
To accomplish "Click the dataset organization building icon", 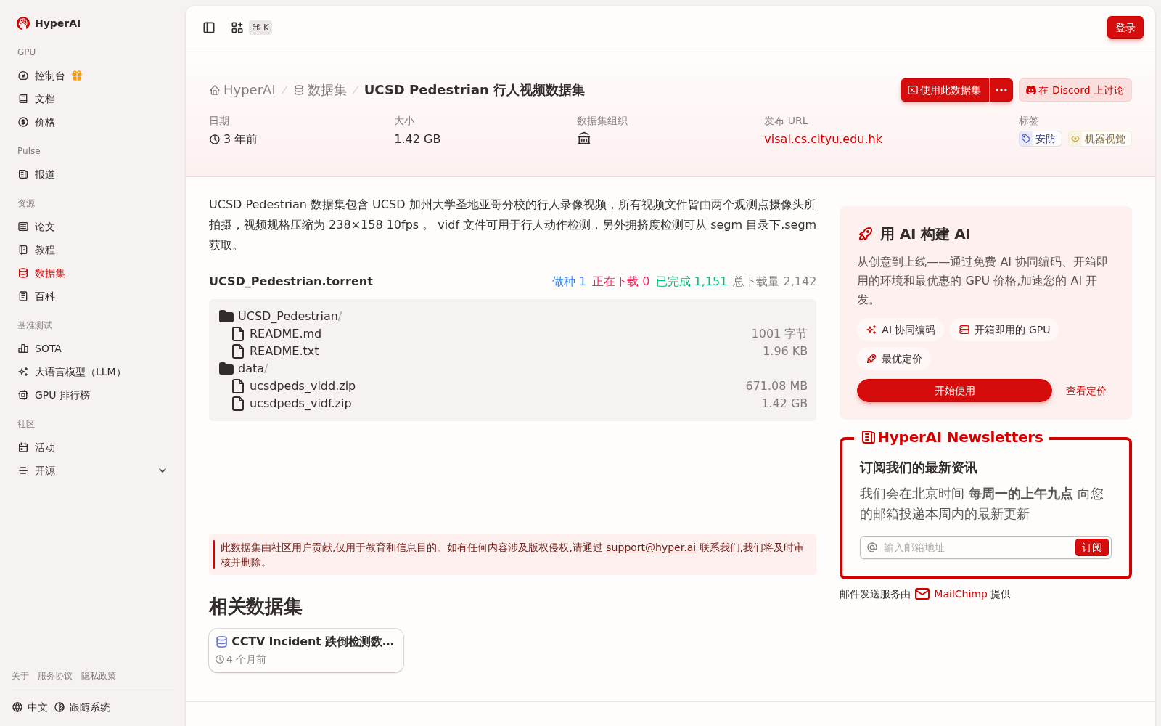I will pos(584,139).
